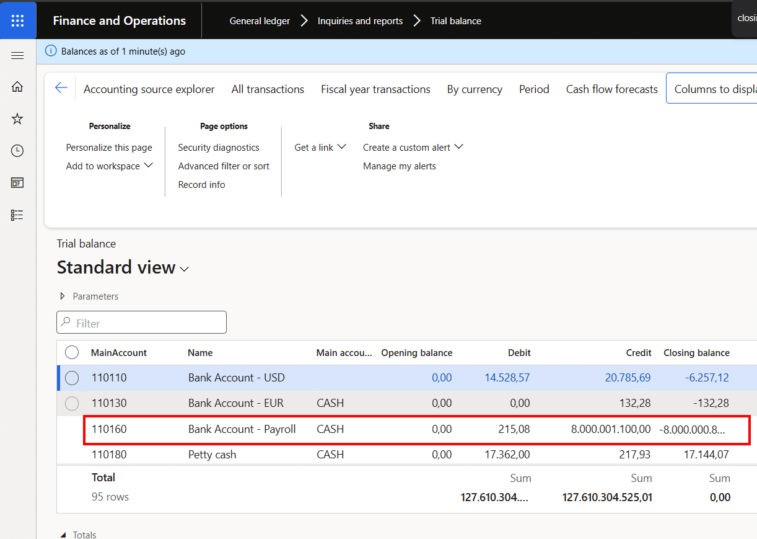Click Bank Account - EUR name cell
Image resolution: width=757 pixels, height=539 pixels.
(236, 403)
